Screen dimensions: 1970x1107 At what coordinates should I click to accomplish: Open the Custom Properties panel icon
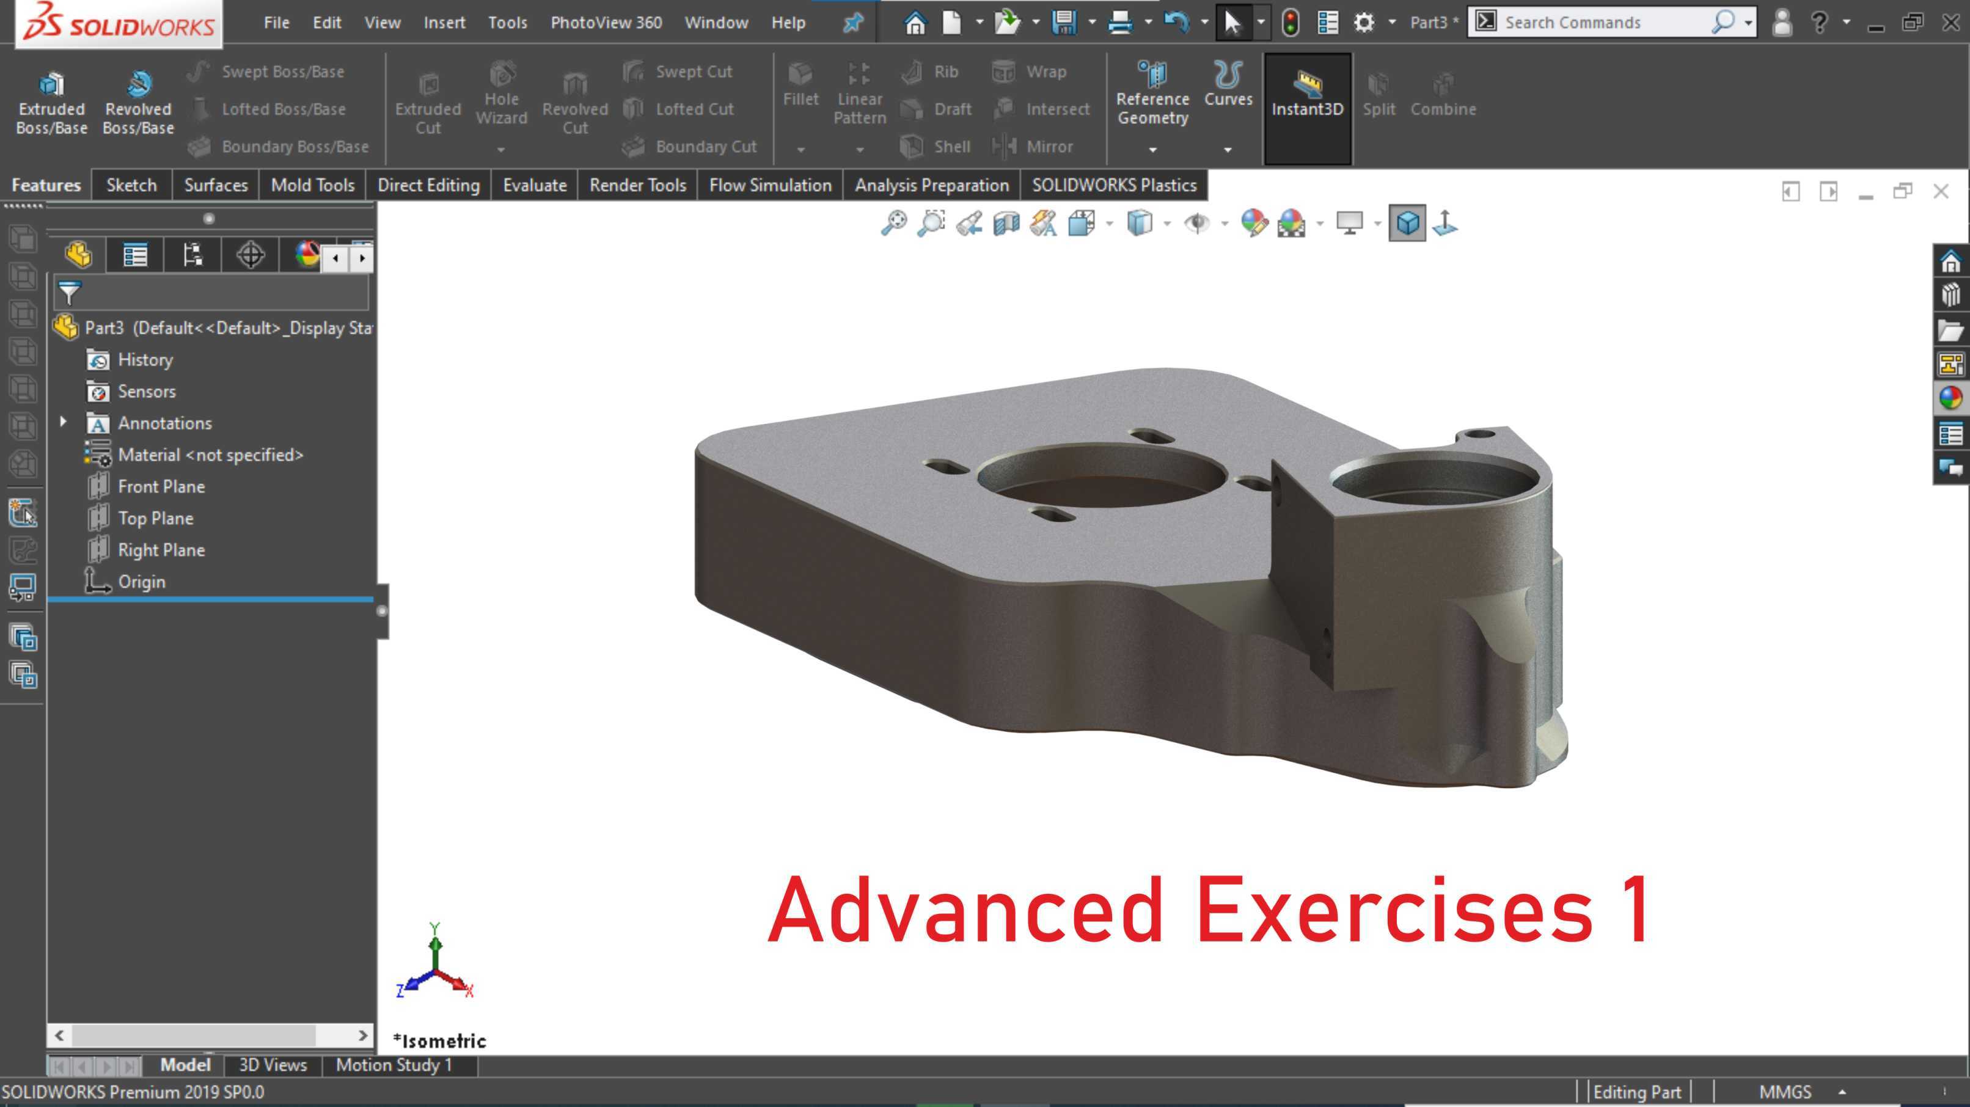pyautogui.click(x=1951, y=434)
